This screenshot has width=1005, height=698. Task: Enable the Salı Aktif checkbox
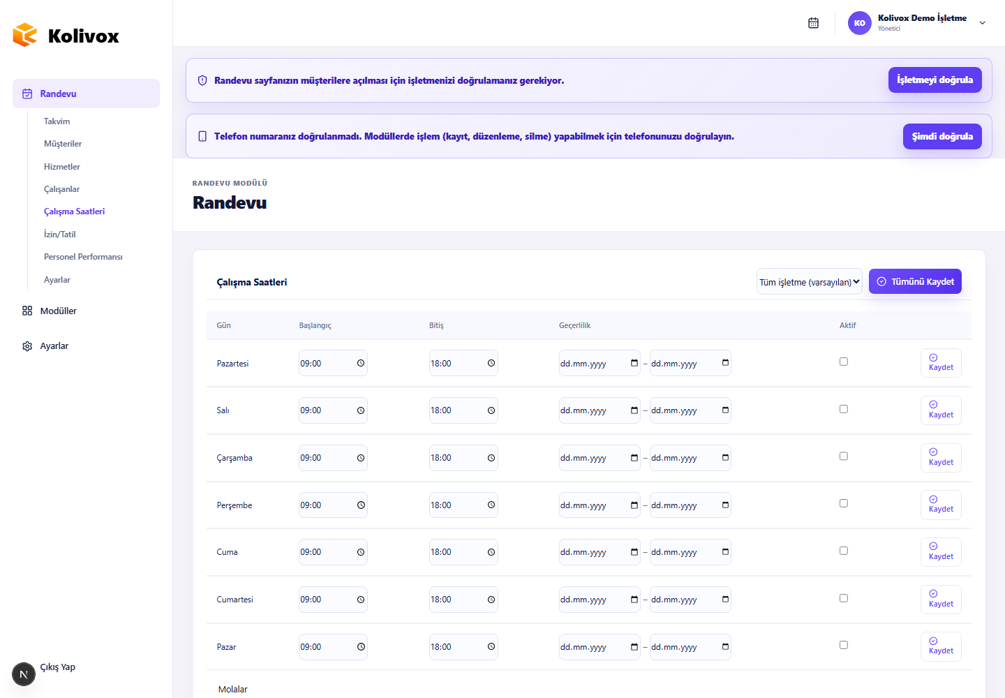coord(844,409)
